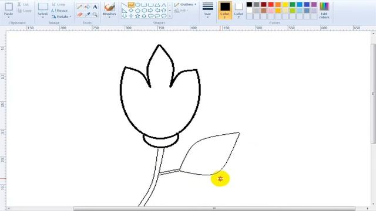Open the Brushes dropdown arrow

click(110, 17)
